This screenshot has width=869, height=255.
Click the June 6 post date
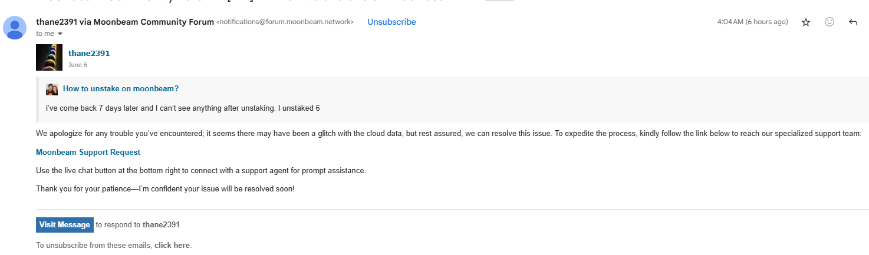[x=77, y=65]
